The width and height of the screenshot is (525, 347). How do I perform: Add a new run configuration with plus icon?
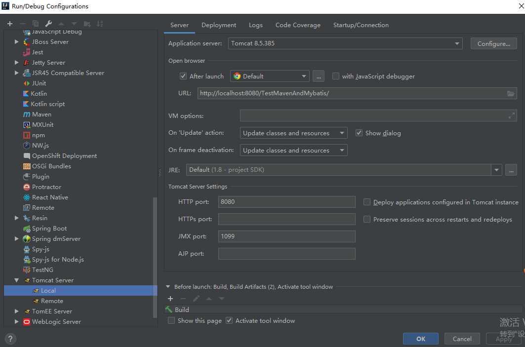coord(10,23)
